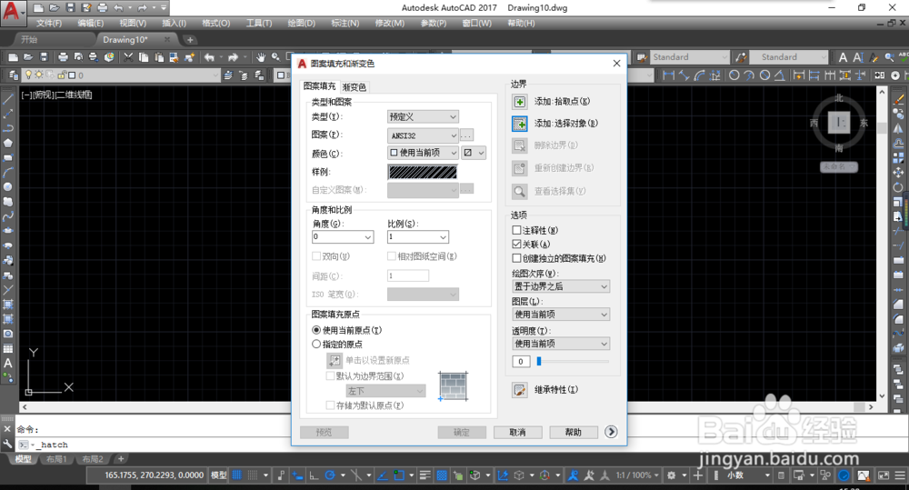This screenshot has width=909, height=490.
Task: Click the Drawing10 document tab
Action: pos(135,39)
